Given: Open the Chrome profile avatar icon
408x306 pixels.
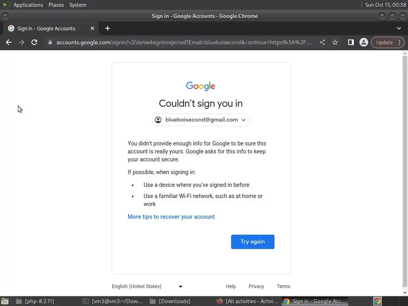Looking at the screenshot, I should tap(363, 42).
